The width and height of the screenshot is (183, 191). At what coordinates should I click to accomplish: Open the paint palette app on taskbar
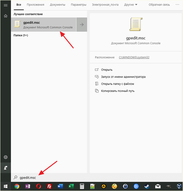click(x=115, y=186)
